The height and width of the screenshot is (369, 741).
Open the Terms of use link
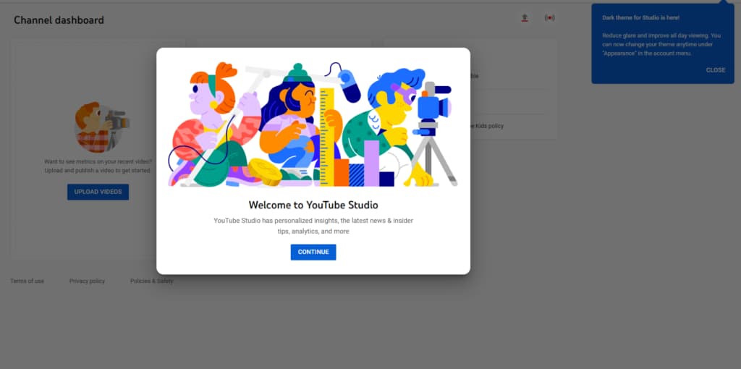[x=27, y=281]
